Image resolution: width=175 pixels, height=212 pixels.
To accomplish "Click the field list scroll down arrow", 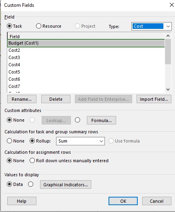I will pyautogui.click(x=168, y=90).
